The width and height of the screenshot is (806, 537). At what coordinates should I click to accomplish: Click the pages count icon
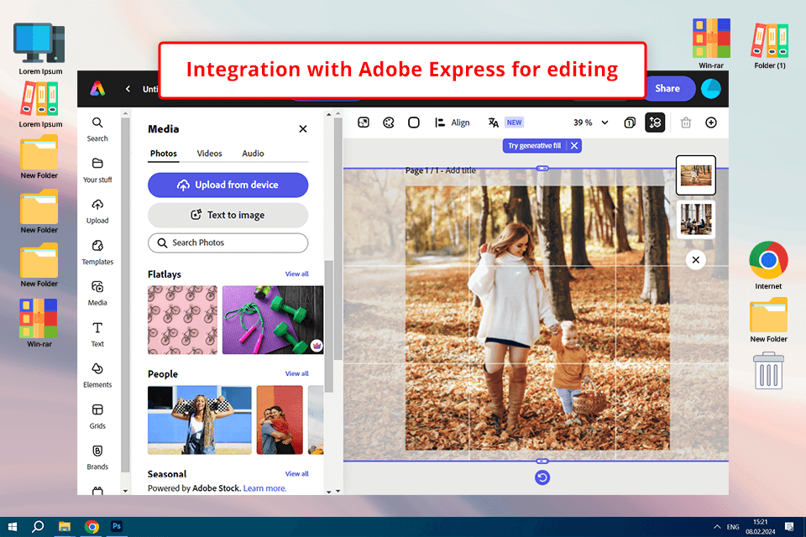[630, 123]
